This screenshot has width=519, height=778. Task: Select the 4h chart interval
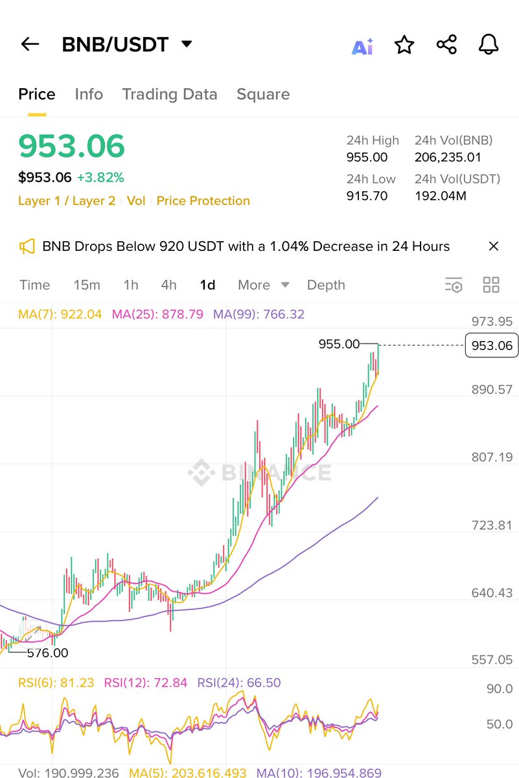tap(168, 285)
